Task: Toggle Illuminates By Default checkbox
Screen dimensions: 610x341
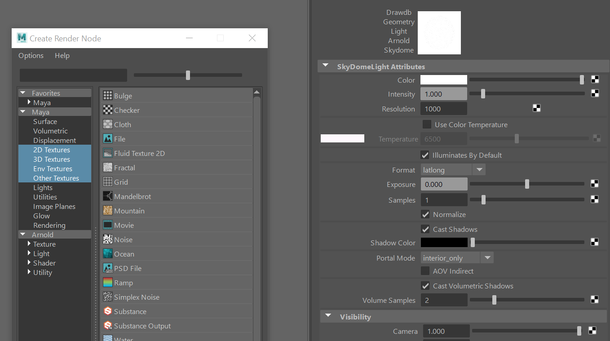Action: coord(425,155)
